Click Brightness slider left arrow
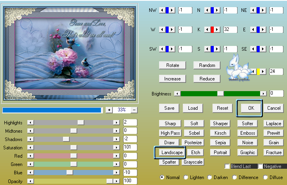The image size is (287, 185). click(x=177, y=94)
